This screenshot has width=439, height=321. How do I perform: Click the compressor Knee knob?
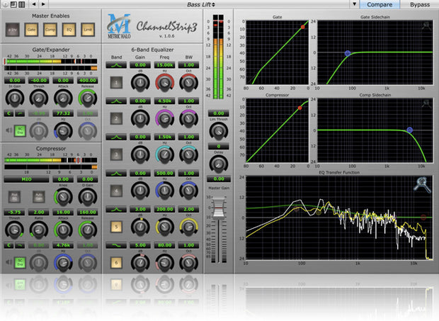tap(63, 197)
